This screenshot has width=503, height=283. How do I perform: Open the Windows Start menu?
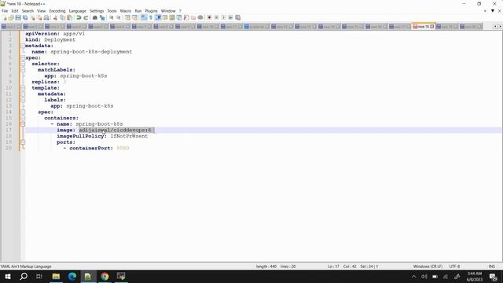8,276
